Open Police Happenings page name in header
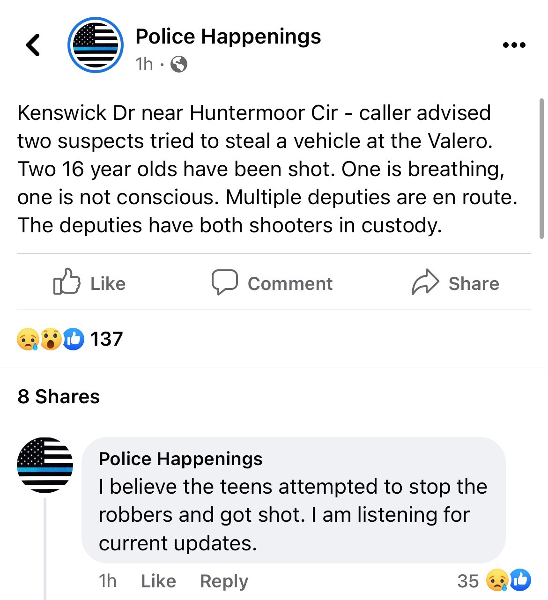The image size is (548, 600). (x=228, y=37)
